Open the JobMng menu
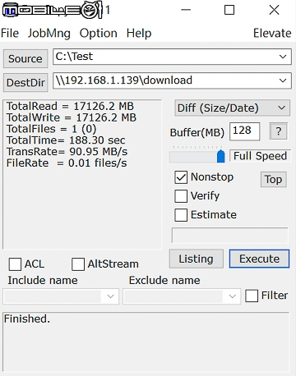The width and height of the screenshot is (296, 376). (49, 34)
